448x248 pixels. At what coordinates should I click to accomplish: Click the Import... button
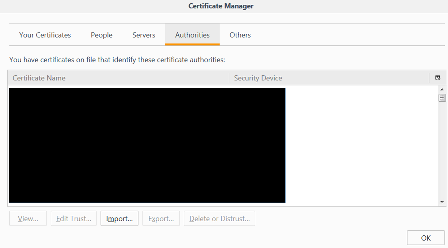[x=119, y=218]
